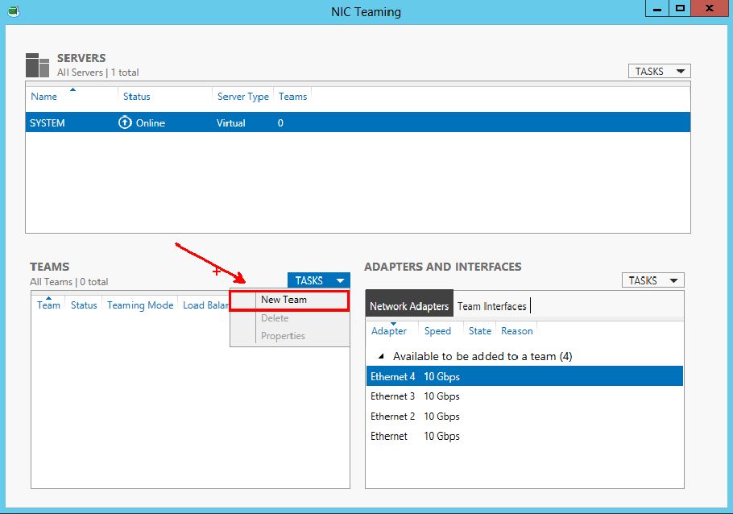Open the Adapters and Interfaces TASKS dropdown
This screenshot has height=514, width=733.
point(652,280)
